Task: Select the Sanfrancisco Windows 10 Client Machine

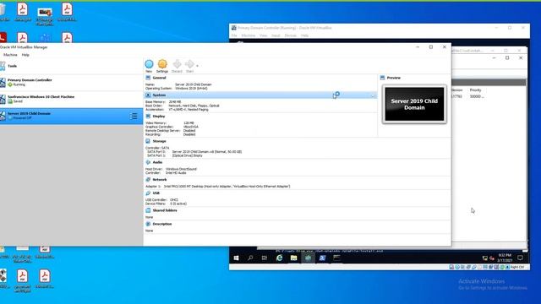Action: [71, 99]
